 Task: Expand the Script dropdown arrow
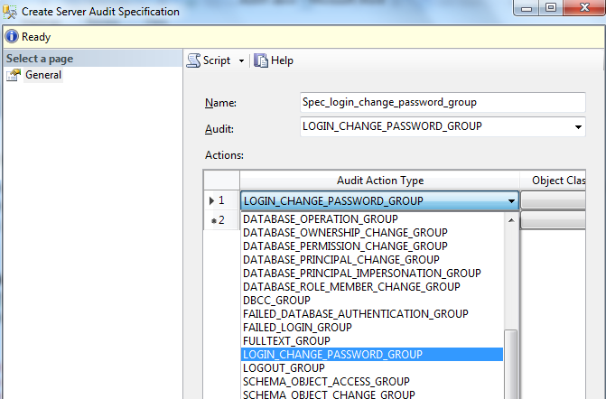click(241, 61)
